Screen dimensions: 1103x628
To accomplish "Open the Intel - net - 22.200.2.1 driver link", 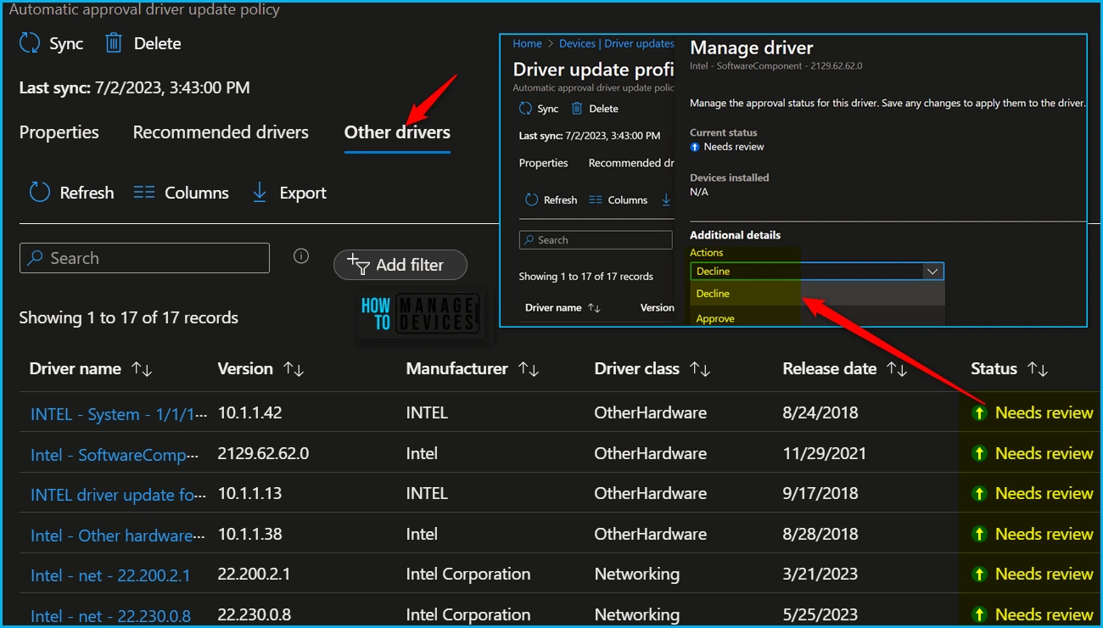I will coord(110,575).
